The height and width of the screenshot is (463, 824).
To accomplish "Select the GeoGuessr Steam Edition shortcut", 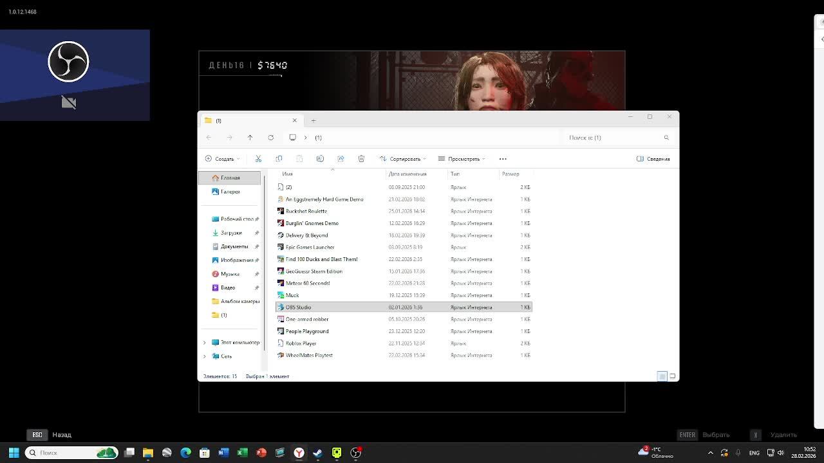I will [x=404, y=271].
